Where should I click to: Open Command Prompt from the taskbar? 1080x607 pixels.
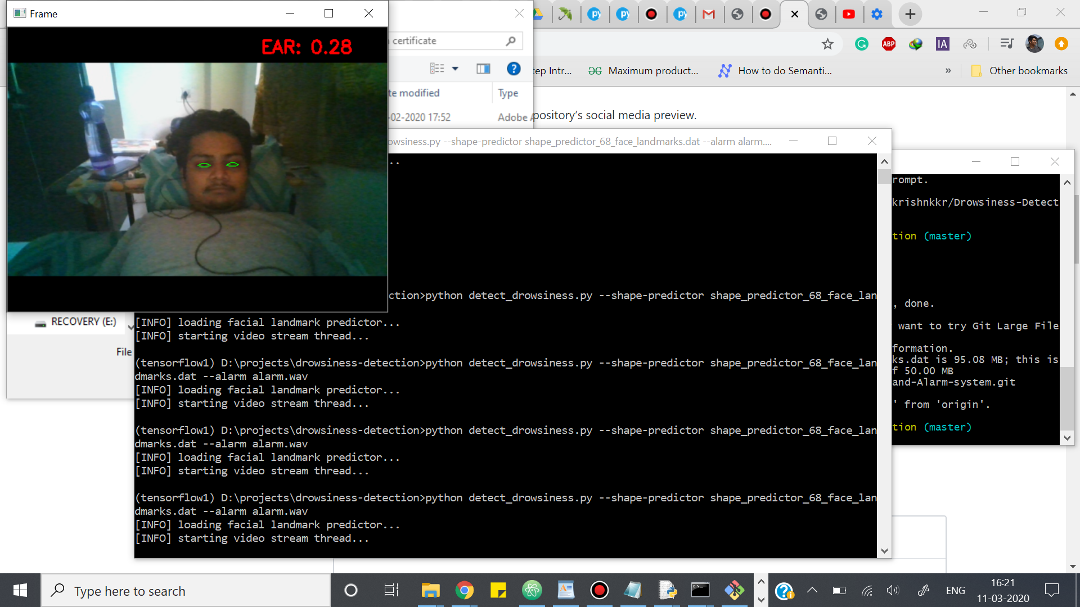701,591
